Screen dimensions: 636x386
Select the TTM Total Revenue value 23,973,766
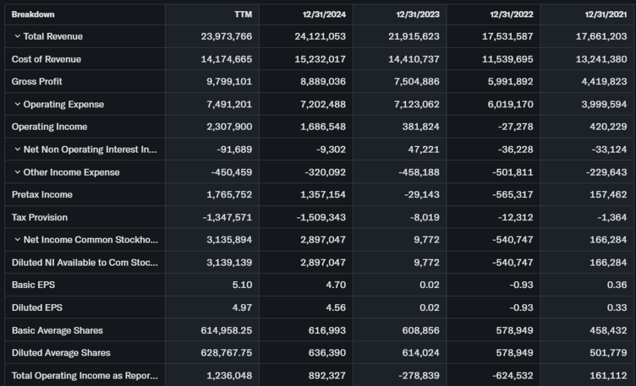(226, 37)
